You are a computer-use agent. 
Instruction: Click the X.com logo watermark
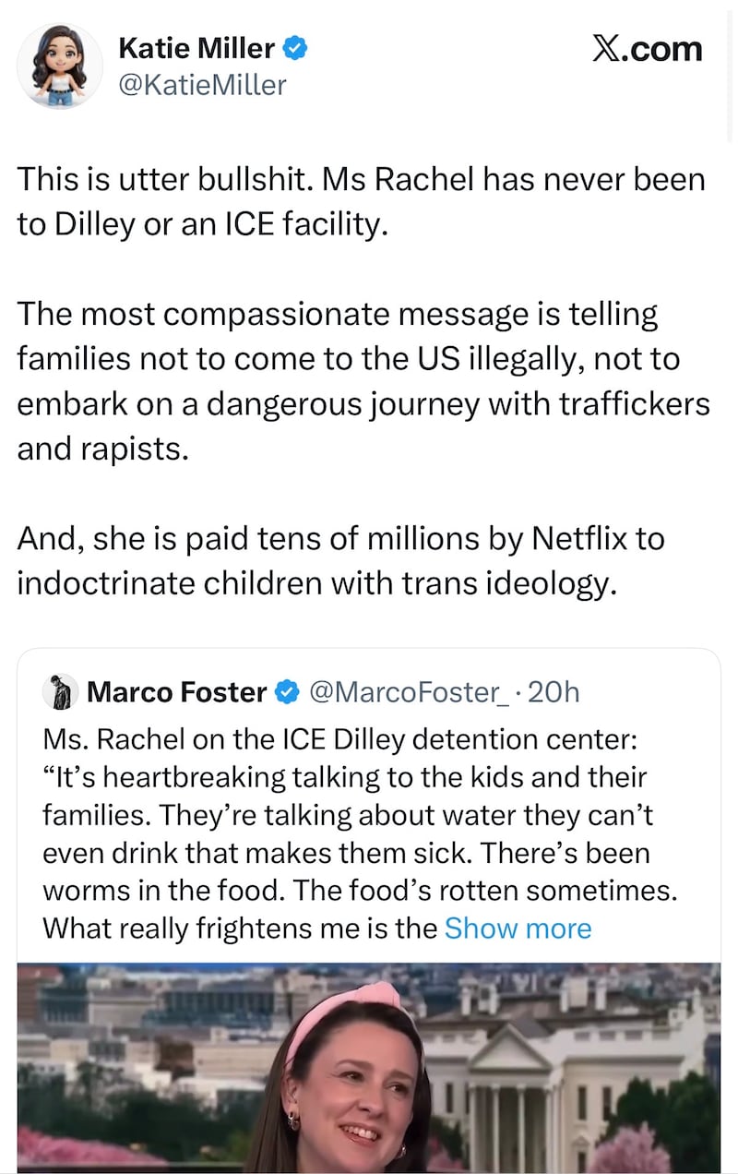click(x=646, y=49)
